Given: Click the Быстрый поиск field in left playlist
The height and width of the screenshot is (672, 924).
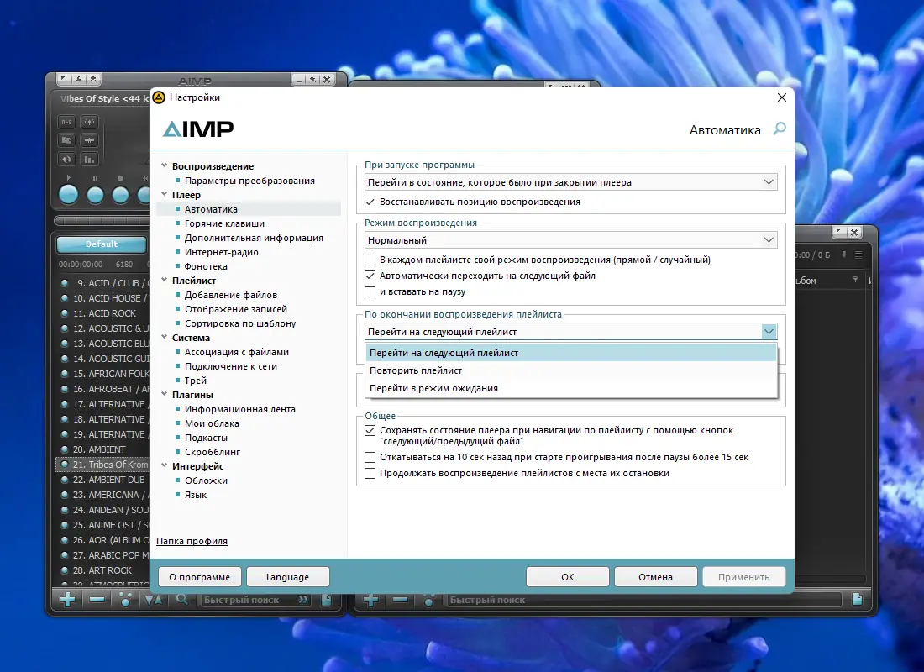Looking at the screenshot, I should click(x=255, y=600).
